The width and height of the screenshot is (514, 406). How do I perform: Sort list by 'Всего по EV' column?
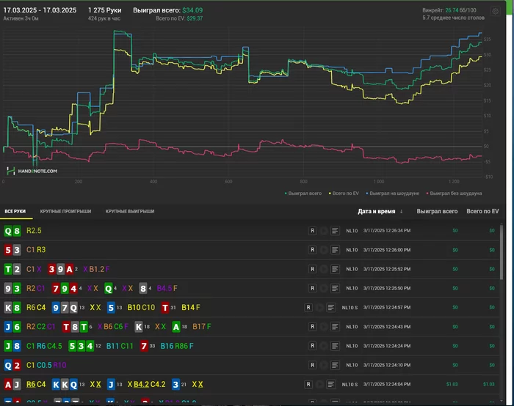pos(482,211)
